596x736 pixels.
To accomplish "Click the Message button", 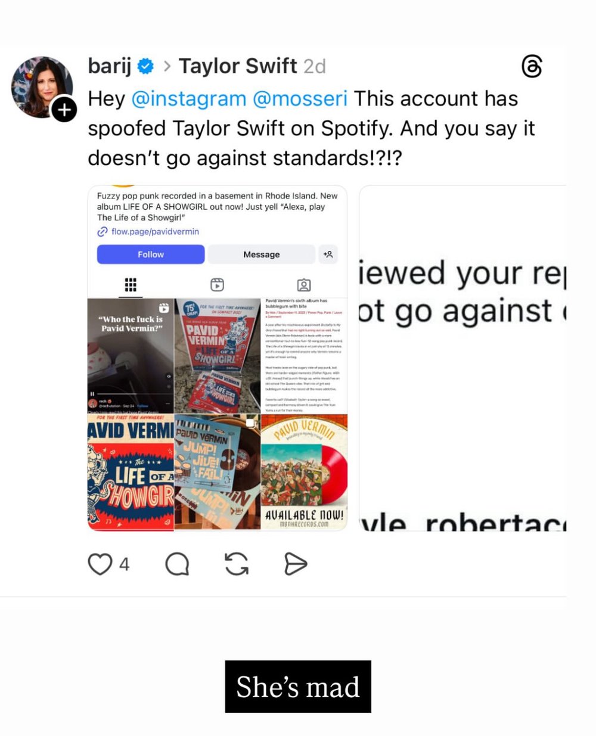I will click(261, 254).
